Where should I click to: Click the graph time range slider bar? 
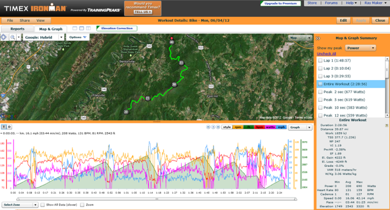(x=157, y=199)
